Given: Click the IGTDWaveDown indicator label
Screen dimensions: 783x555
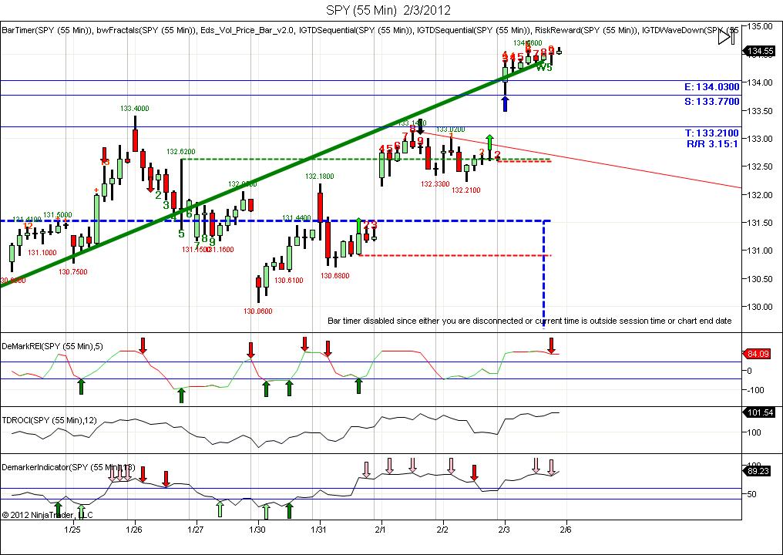Looking at the screenshot, I should point(690,31).
